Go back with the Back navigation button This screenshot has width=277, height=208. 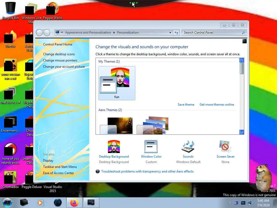pos(39,32)
